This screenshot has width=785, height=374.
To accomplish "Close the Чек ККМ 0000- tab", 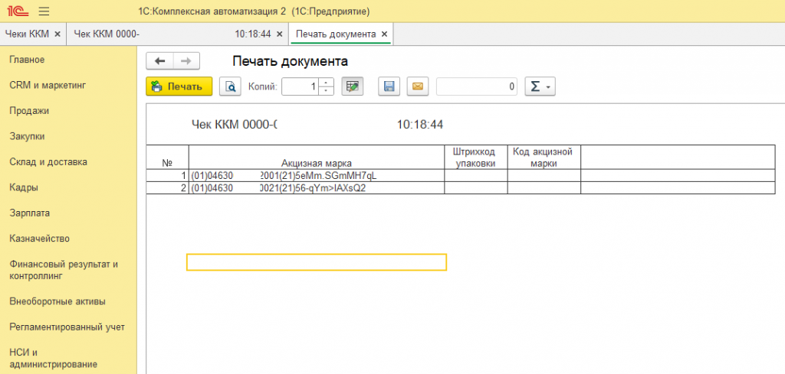I will click(x=279, y=34).
